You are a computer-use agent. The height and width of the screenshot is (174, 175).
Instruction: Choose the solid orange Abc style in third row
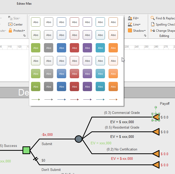click(113, 48)
